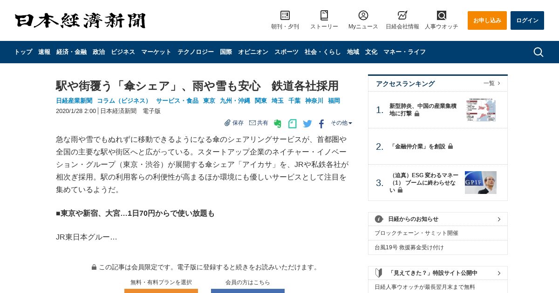
Task: Open the 九州・沖縄 tag link
Action: (x=235, y=100)
